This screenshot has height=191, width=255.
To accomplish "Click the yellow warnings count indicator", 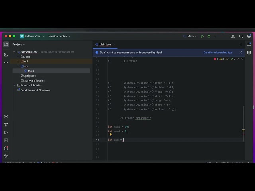I will [x=222, y=59].
